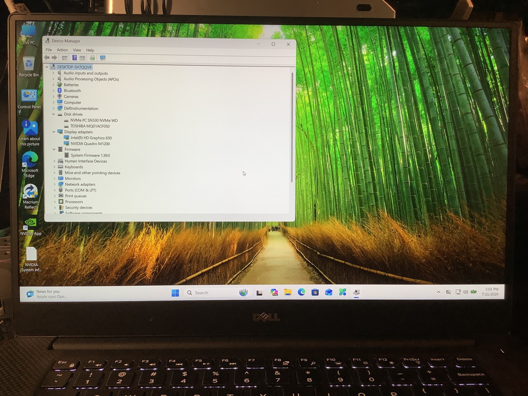The image size is (528, 396).
Task: Expand the Cameras category
Action: coord(53,97)
